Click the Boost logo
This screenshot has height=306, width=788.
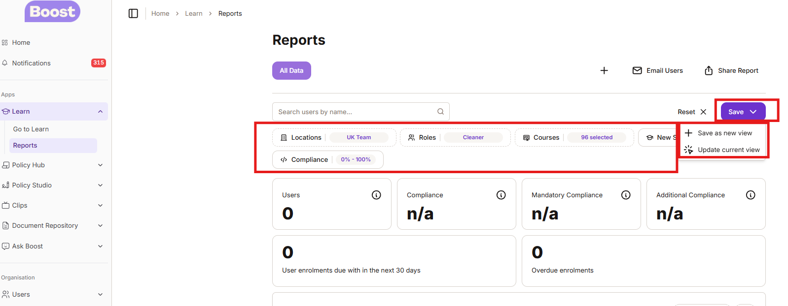pyautogui.click(x=52, y=11)
